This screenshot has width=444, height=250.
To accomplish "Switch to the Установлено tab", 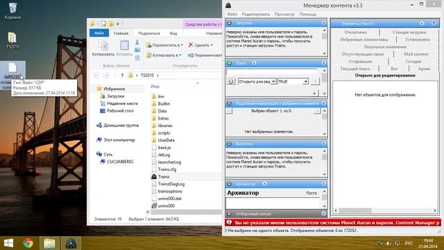I will 418,40.
